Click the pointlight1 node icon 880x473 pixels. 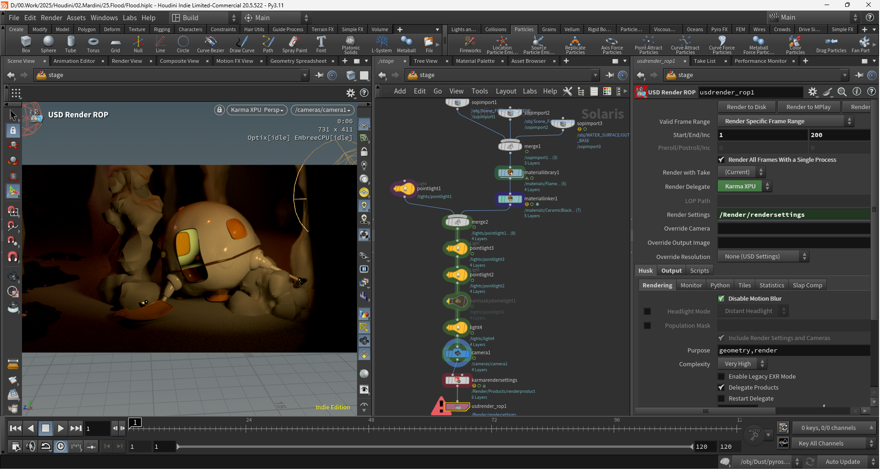coord(404,188)
